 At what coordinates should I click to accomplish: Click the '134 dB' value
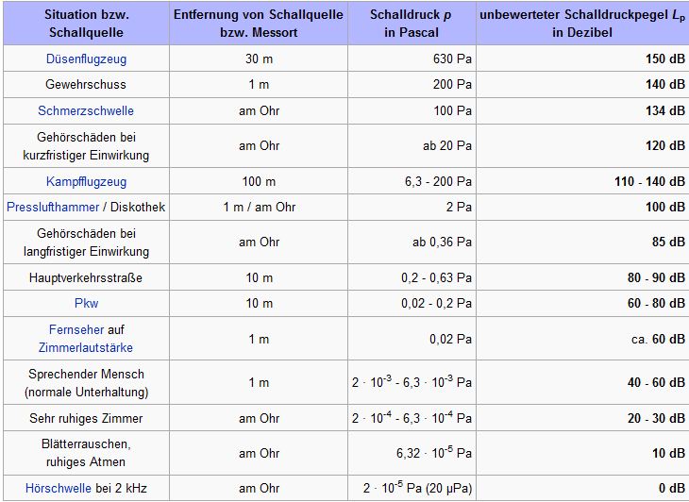click(x=665, y=110)
